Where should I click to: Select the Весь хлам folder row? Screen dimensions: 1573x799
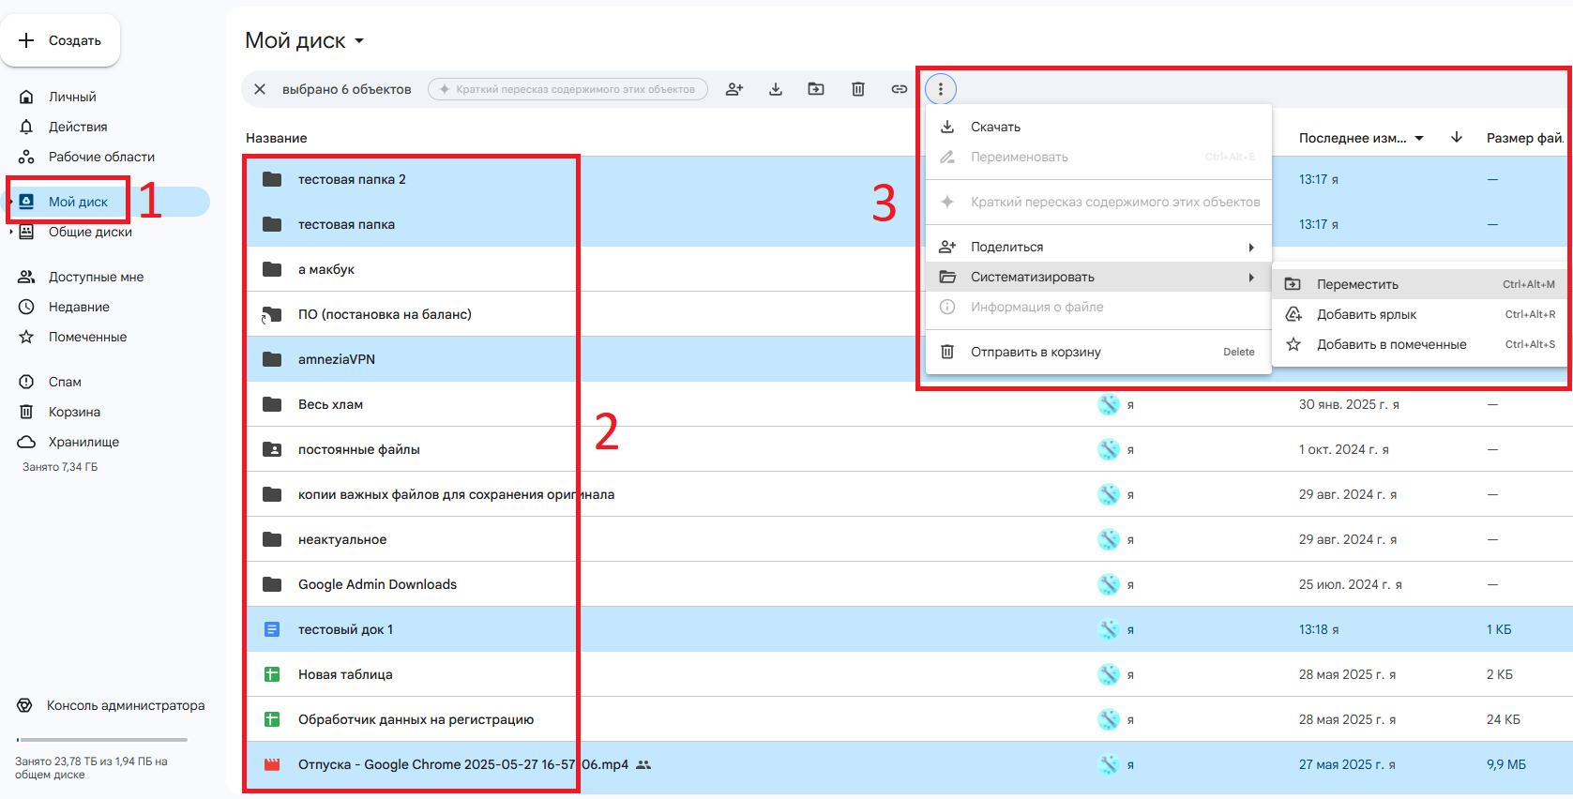pos(330,404)
